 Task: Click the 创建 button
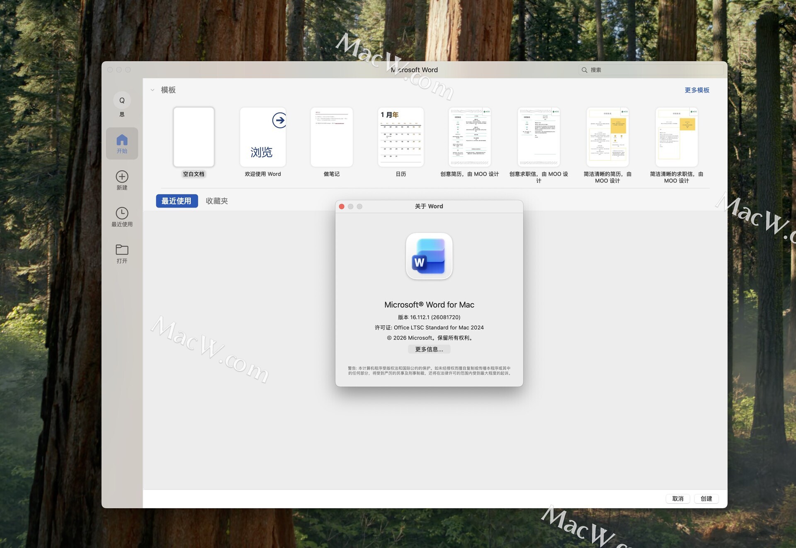[706, 499]
